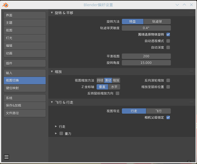This screenshot has height=164, width=197.
Task: Click the grip dots icon of 旋转 & 平移 panel
Action: pos(191,13)
